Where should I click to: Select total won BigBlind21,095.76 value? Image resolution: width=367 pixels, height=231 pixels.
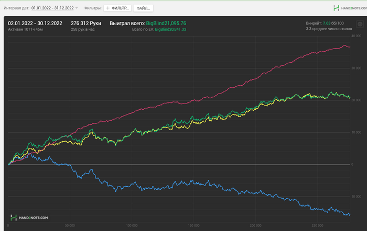click(166, 24)
